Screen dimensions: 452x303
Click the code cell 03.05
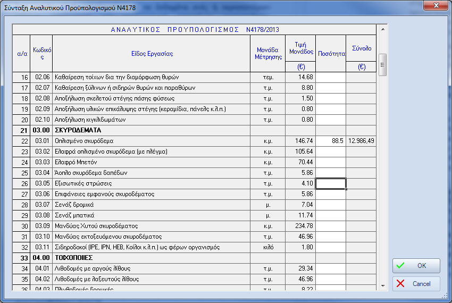pyautogui.click(x=41, y=183)
